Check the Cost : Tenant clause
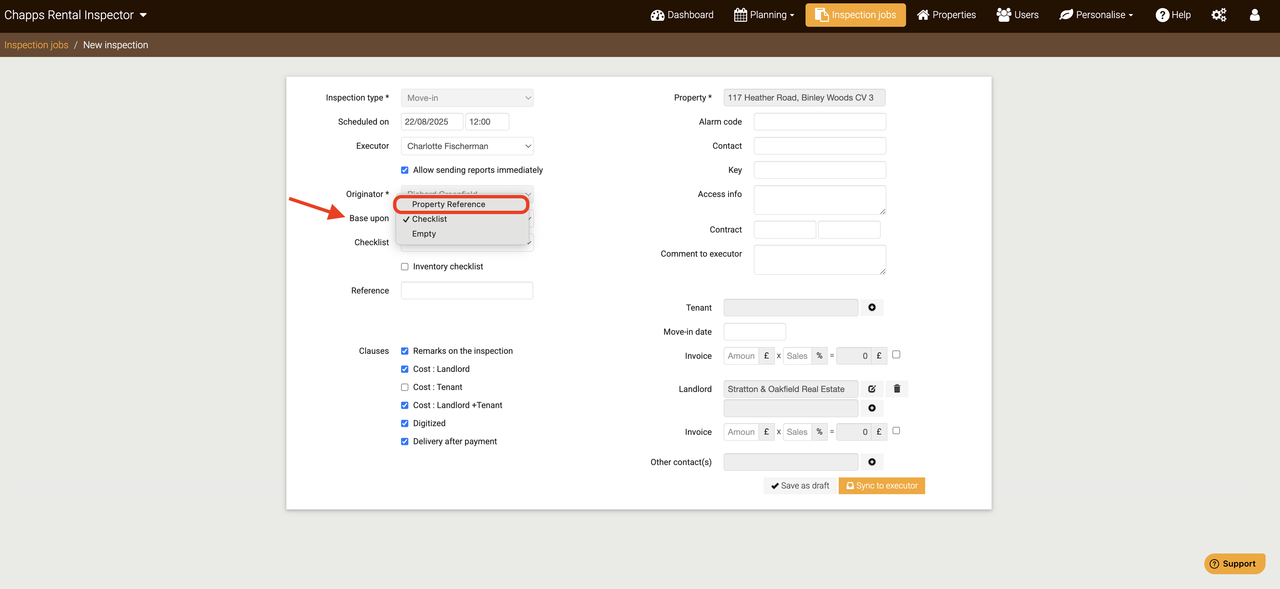This screenshot has height=589, width=1280. [404, 387]
